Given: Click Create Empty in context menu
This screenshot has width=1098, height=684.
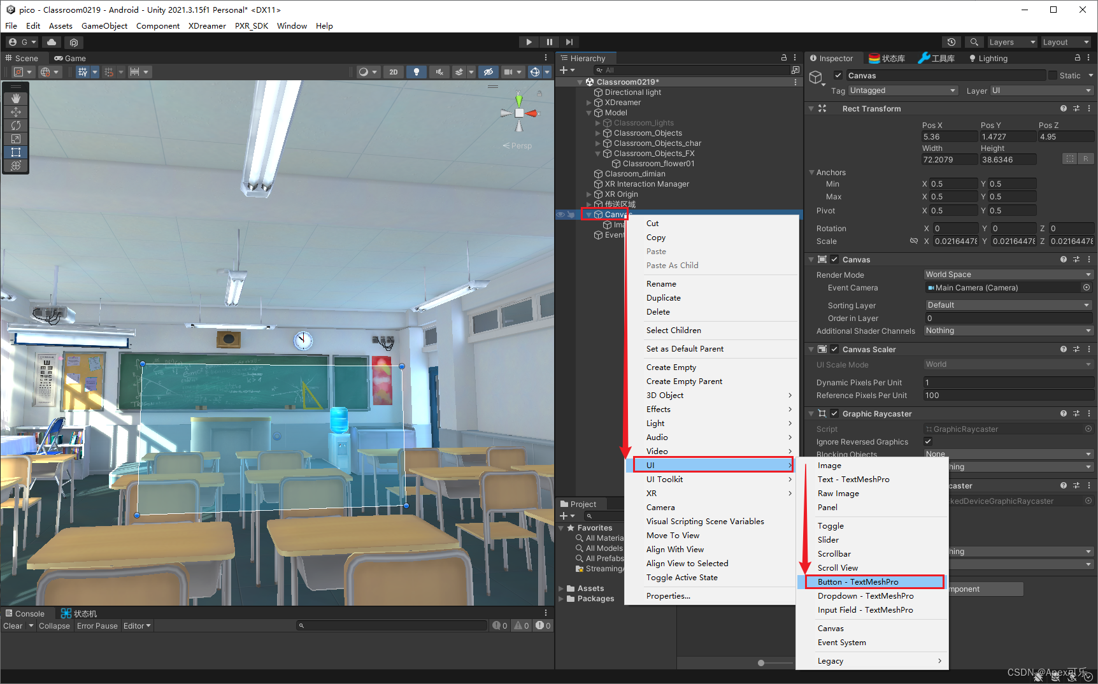Looking at the screenshot, I should tap(712, 367).
